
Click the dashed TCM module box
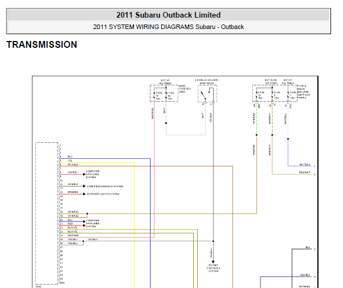coord(47,213)
